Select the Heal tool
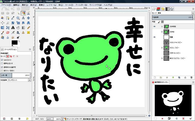Screen dimensions: 195x121 [x=29, y=33]
